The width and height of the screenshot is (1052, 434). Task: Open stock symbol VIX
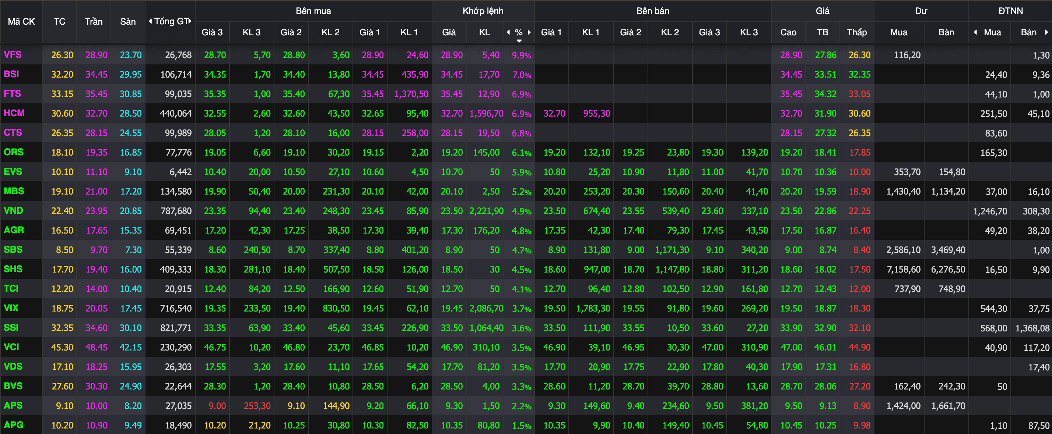point(11,308)
